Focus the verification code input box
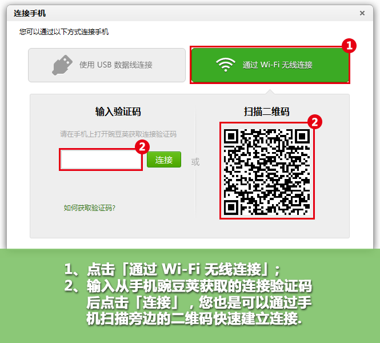This screenshot has height=343, width=380. (x=101, y=159)
